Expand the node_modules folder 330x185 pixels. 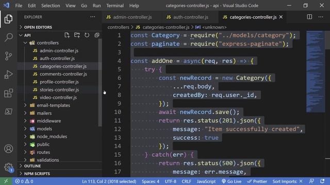pyautogui.click(x=60, y=137)
